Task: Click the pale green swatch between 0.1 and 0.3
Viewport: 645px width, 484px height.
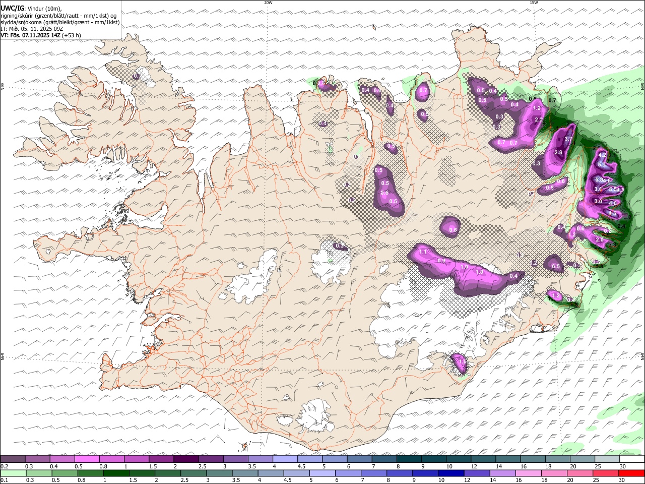Action: pyautogui.click(x=13, y=473)
